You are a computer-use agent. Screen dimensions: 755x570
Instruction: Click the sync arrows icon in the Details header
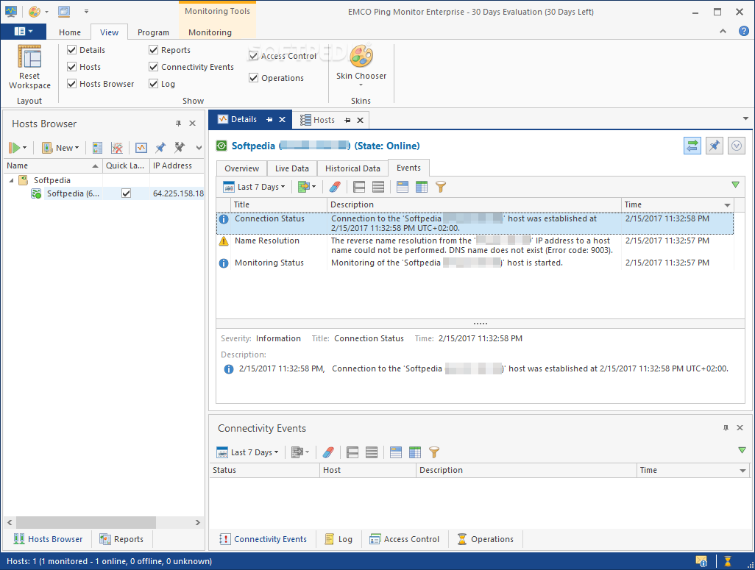click(692, 146)
